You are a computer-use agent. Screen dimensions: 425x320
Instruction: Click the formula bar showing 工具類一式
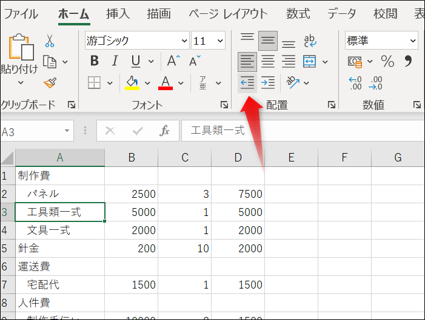pyautogui.click(x=303, y=131)
